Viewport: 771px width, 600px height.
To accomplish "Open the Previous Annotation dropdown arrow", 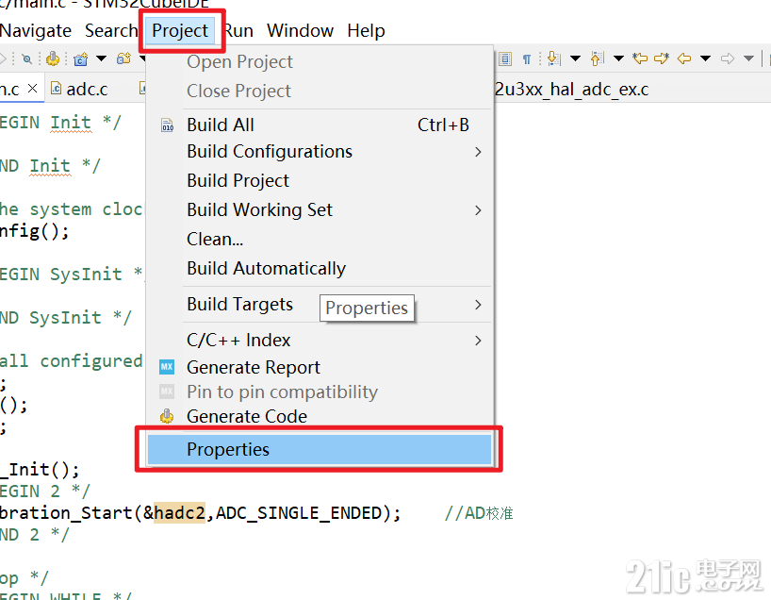I will pyautogui.click(x=618, y=59).
